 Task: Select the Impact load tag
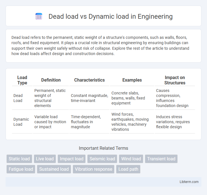tap(72, 159)
